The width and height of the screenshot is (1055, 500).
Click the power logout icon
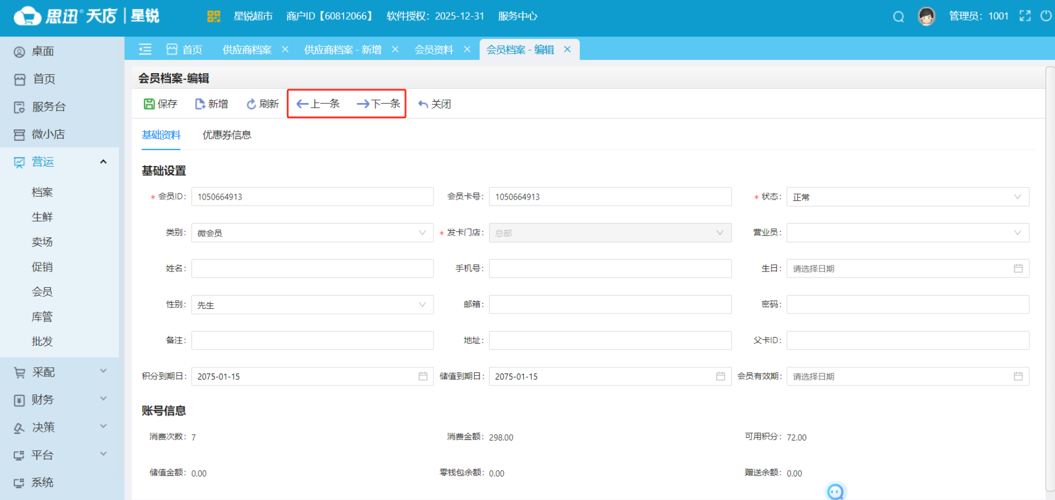pos(1045,16)
